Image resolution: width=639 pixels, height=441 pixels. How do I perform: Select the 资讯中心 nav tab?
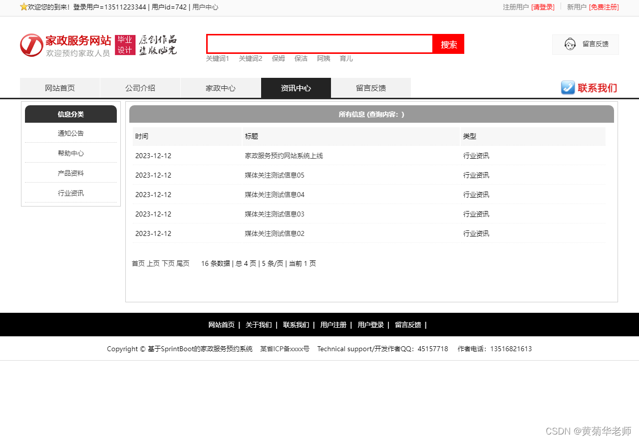click(296, 88)
